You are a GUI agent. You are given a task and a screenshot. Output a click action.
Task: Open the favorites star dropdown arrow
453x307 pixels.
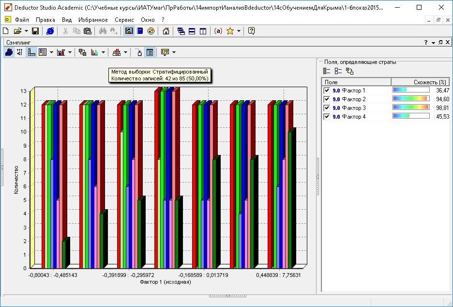239,31
